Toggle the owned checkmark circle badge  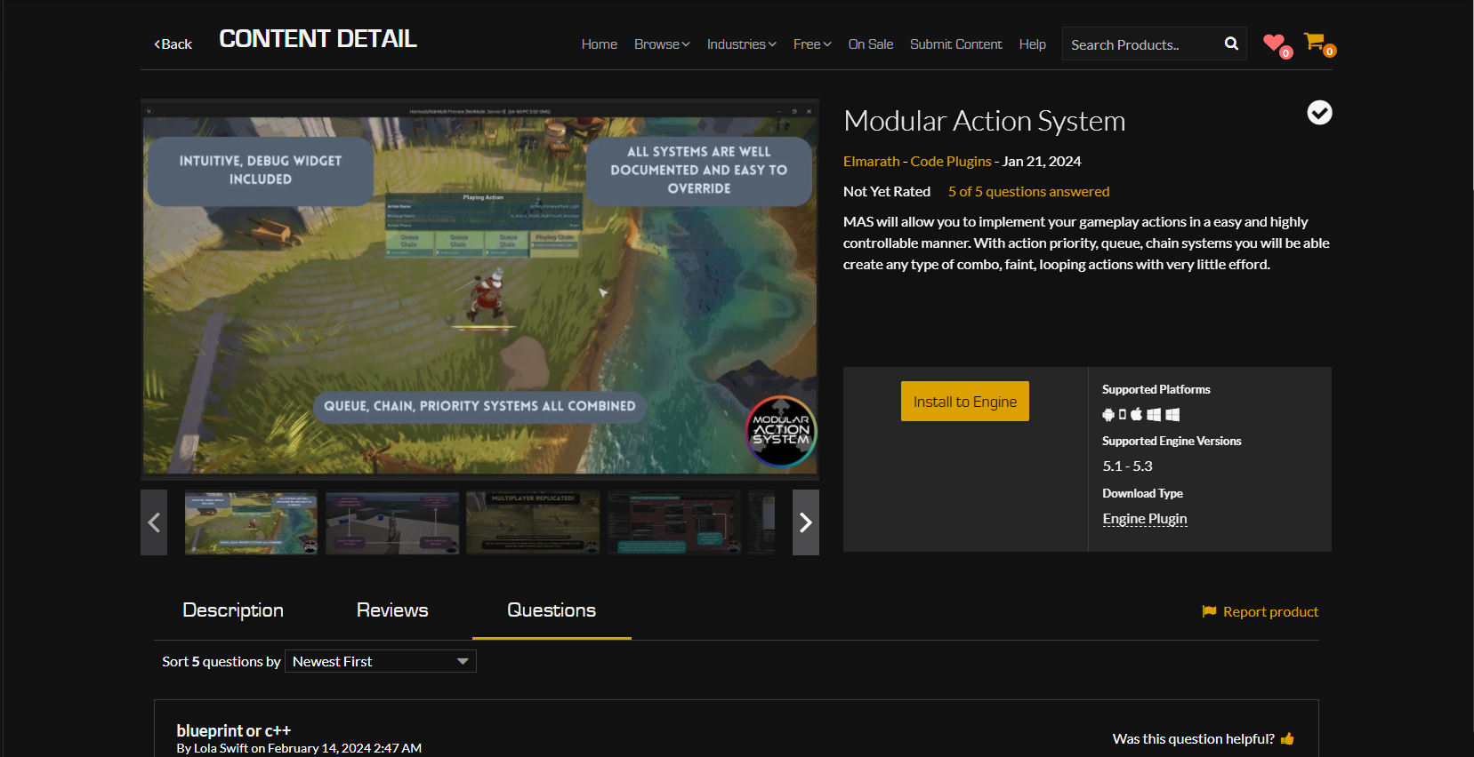pos(1319,113)
